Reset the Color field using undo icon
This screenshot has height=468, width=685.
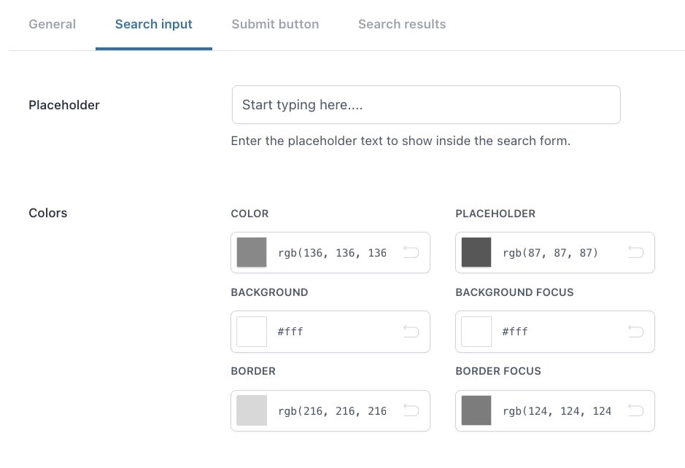coord(411,252)
